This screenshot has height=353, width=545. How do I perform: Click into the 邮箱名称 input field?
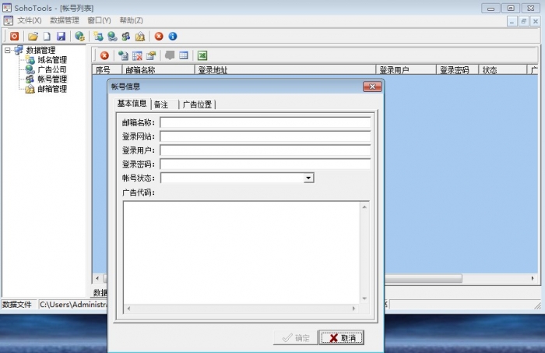point(265,122)
